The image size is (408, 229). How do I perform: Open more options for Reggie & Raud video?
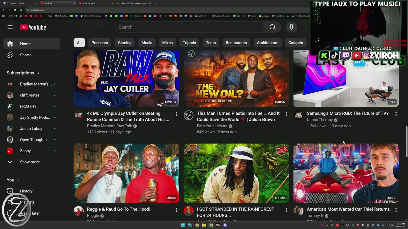click(176, 210)
